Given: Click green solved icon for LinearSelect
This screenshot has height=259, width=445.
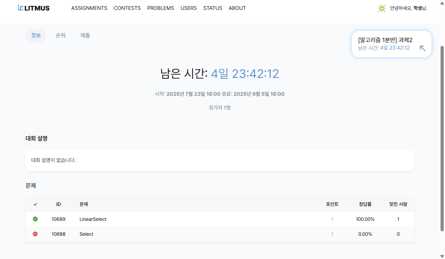Looking at the screenshot, I should [35, 219].
